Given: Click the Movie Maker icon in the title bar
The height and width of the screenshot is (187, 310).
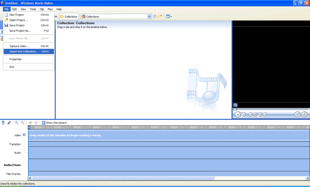Looking at the screenshot, I should [x=2, y=3].
